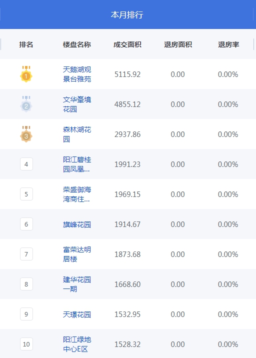Click the rank 10 number badge
The image size is (256, 358).
[26, 344]
